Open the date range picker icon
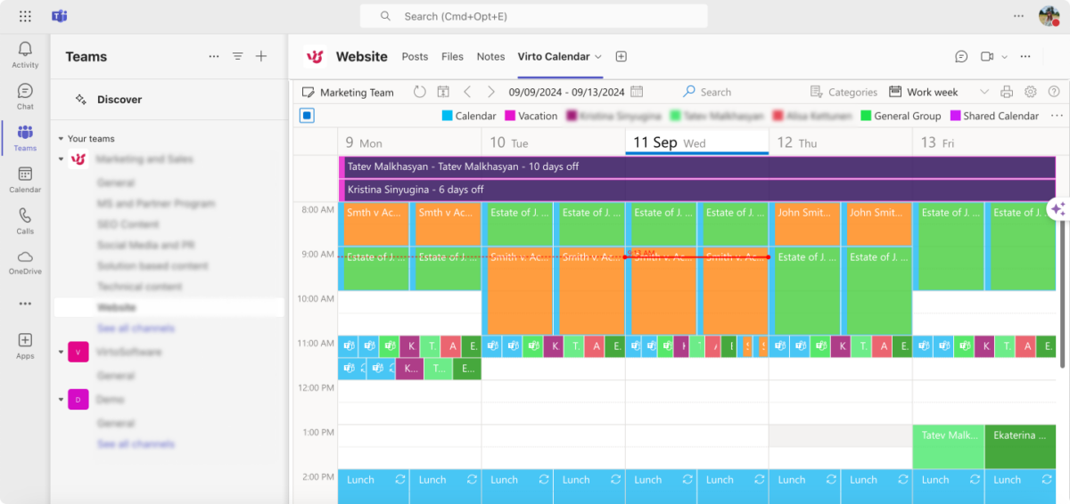This screenshot has width=1070, height=504. pos(637,92)
